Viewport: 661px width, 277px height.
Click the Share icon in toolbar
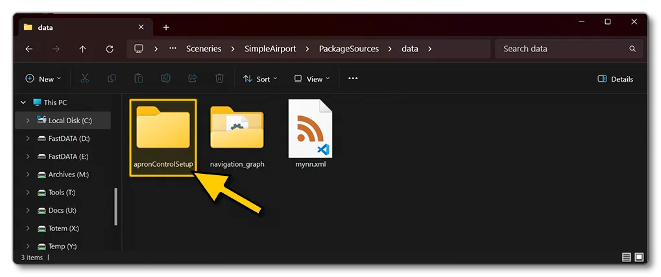[193, 78]
